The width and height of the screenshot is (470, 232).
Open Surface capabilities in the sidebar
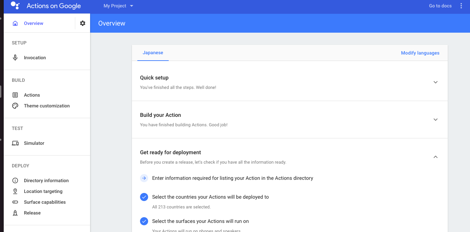coord(45,202)
